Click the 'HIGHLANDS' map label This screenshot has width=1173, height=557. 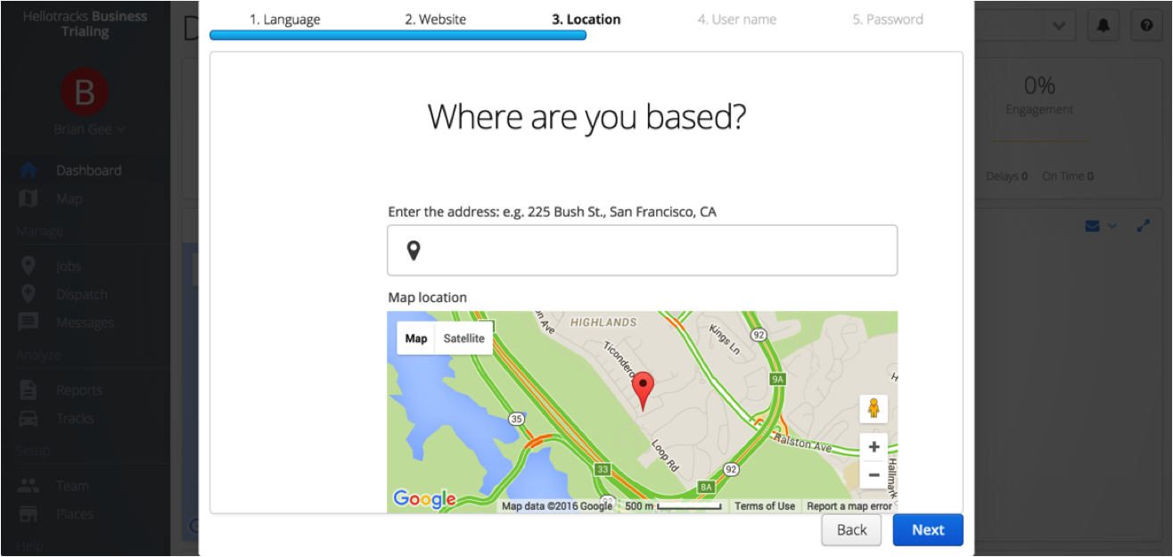click(603, 322)
